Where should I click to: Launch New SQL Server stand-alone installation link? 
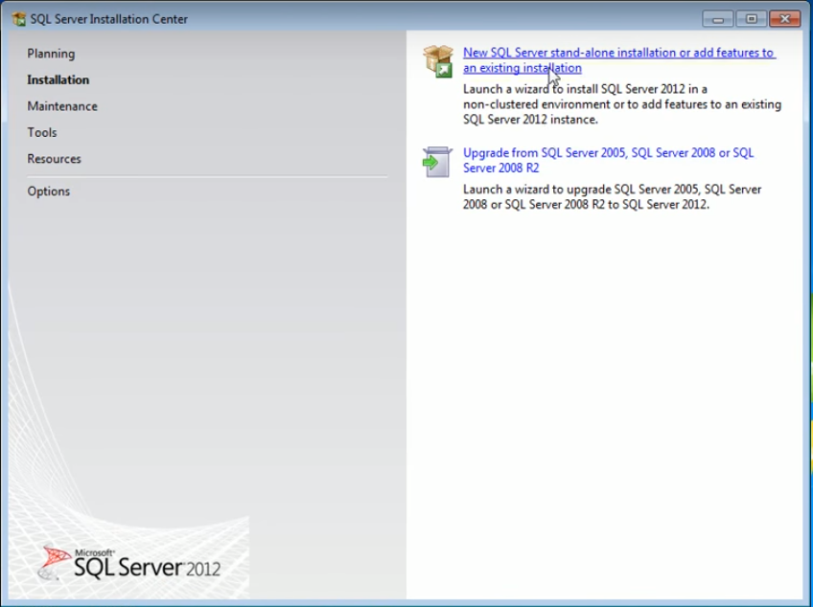point(619,60)
